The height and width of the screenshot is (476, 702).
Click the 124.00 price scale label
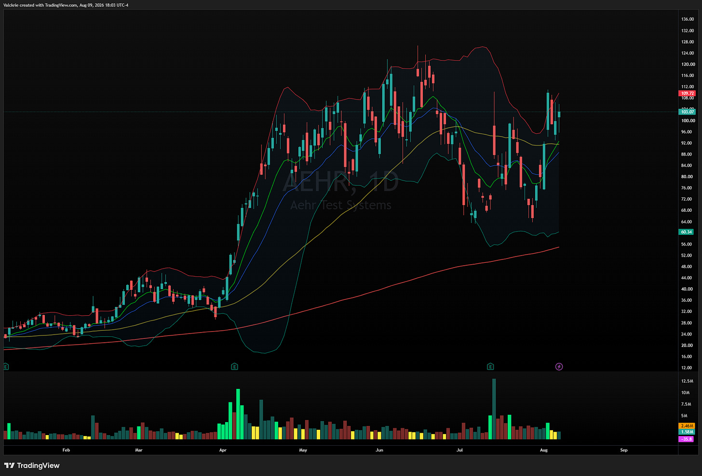(x=688, y=53)
